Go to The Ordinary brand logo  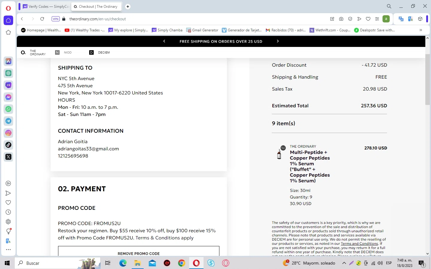tap(33, 53)
